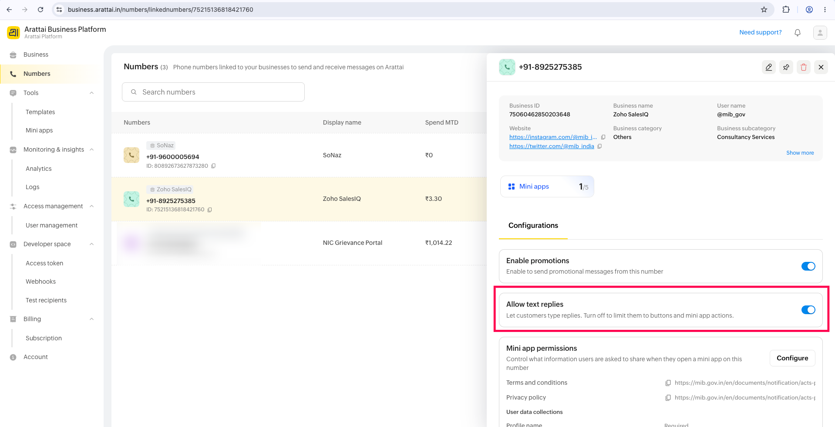Image resolution: width=835 pixels, height=427 pixels.
Task: Open browser extensions puzzle icon
Action: 786,10
